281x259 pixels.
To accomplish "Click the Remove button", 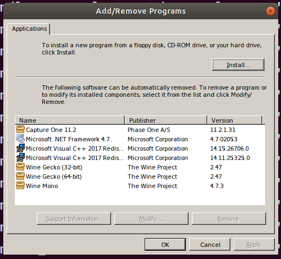I will (229, 219).
